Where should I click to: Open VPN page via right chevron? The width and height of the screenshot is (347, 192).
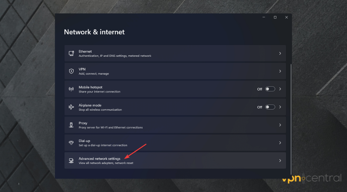point(280,71)
